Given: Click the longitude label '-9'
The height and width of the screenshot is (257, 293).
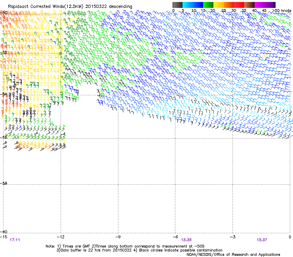Looking at the screenshot, I should click(118, 237).
